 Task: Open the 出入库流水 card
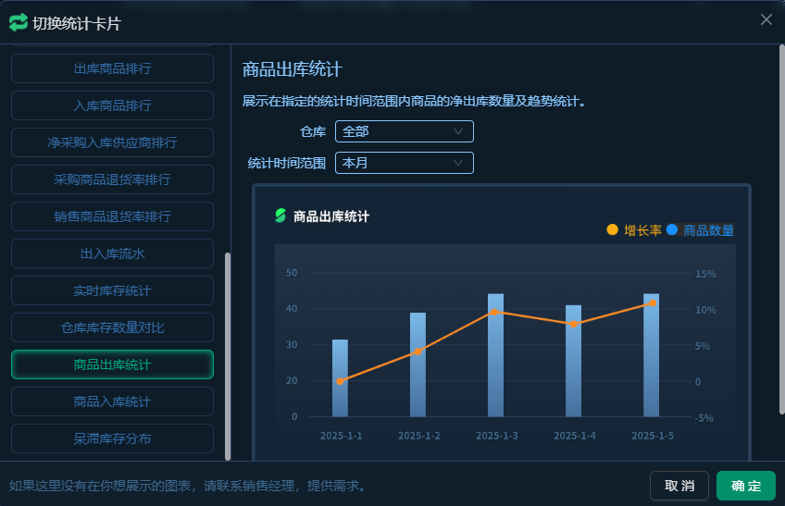point(112,253)
